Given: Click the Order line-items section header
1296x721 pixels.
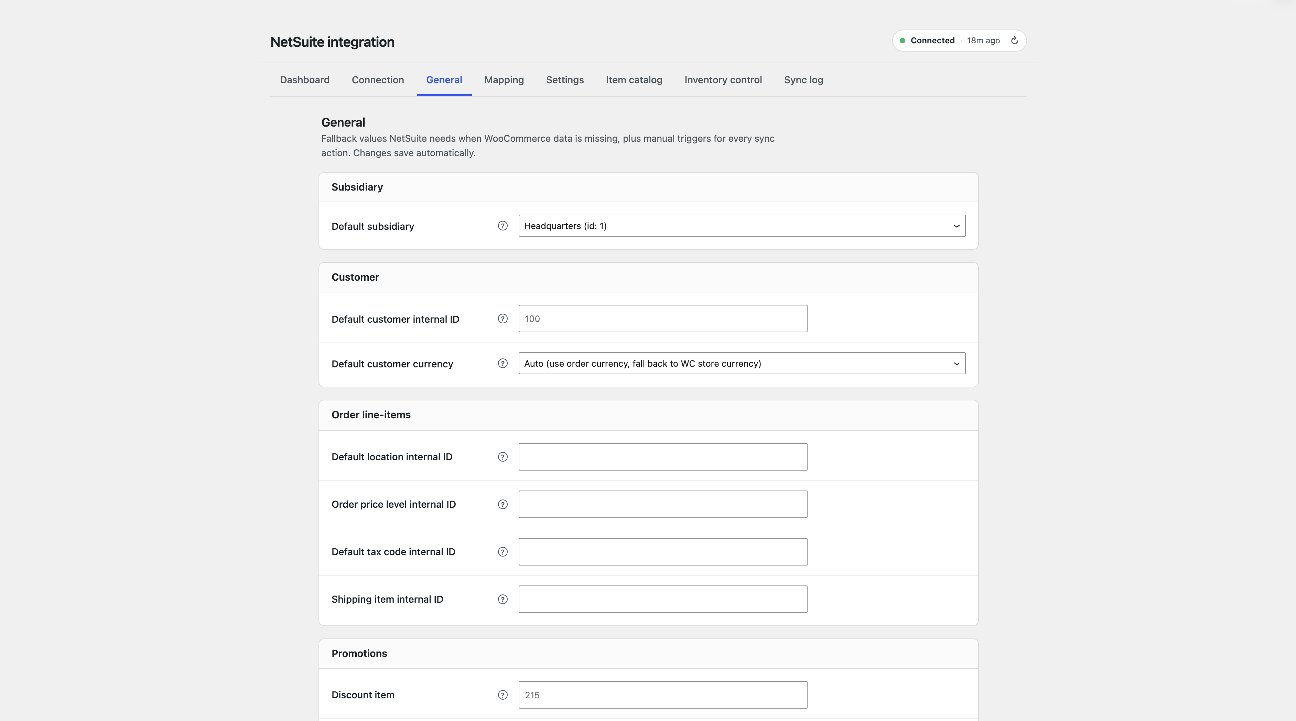Looking at the screenshot, I should (648, 415).
